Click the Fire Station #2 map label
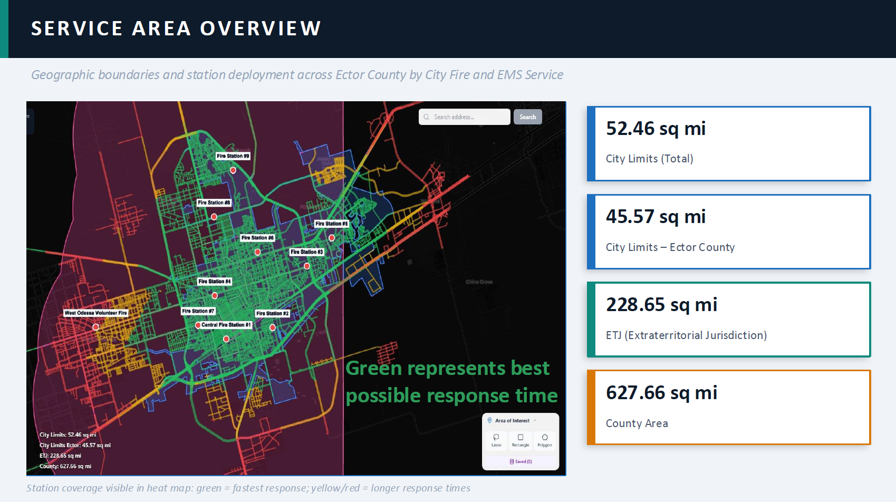The image size is (896, 502). click(273, 313)
